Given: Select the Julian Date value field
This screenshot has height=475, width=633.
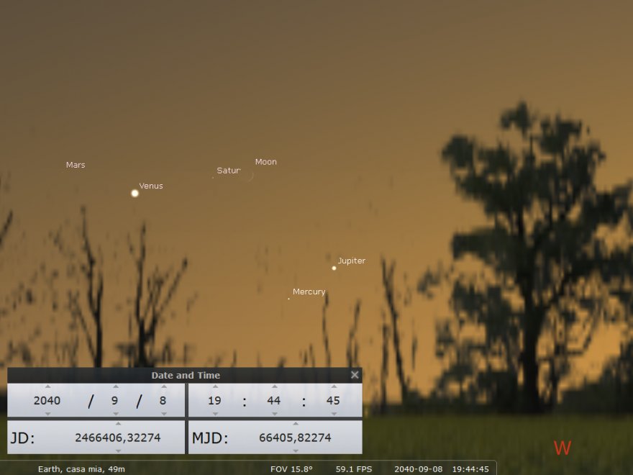Looking at the screenshot, I should pyautogui.click(x=118, y=438).
